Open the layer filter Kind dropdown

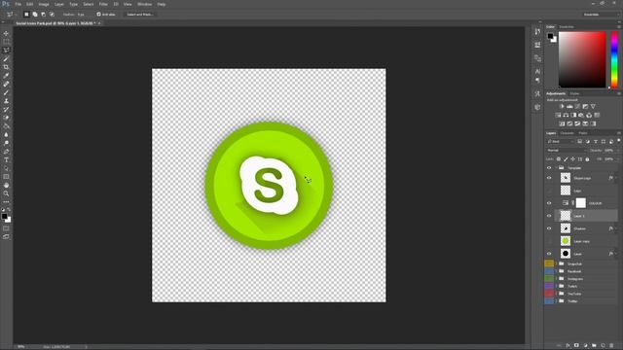click(561, 141)
